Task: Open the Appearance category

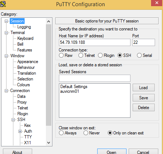Action: [27, 62]
